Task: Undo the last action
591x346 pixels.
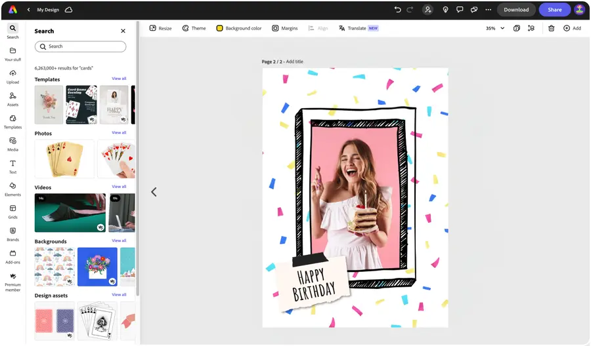Action: (398, 10)
